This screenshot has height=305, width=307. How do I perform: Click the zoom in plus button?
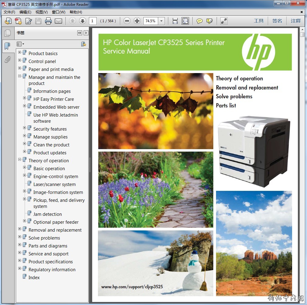point(137,21)
